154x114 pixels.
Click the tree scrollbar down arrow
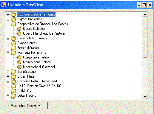point(145,96)
